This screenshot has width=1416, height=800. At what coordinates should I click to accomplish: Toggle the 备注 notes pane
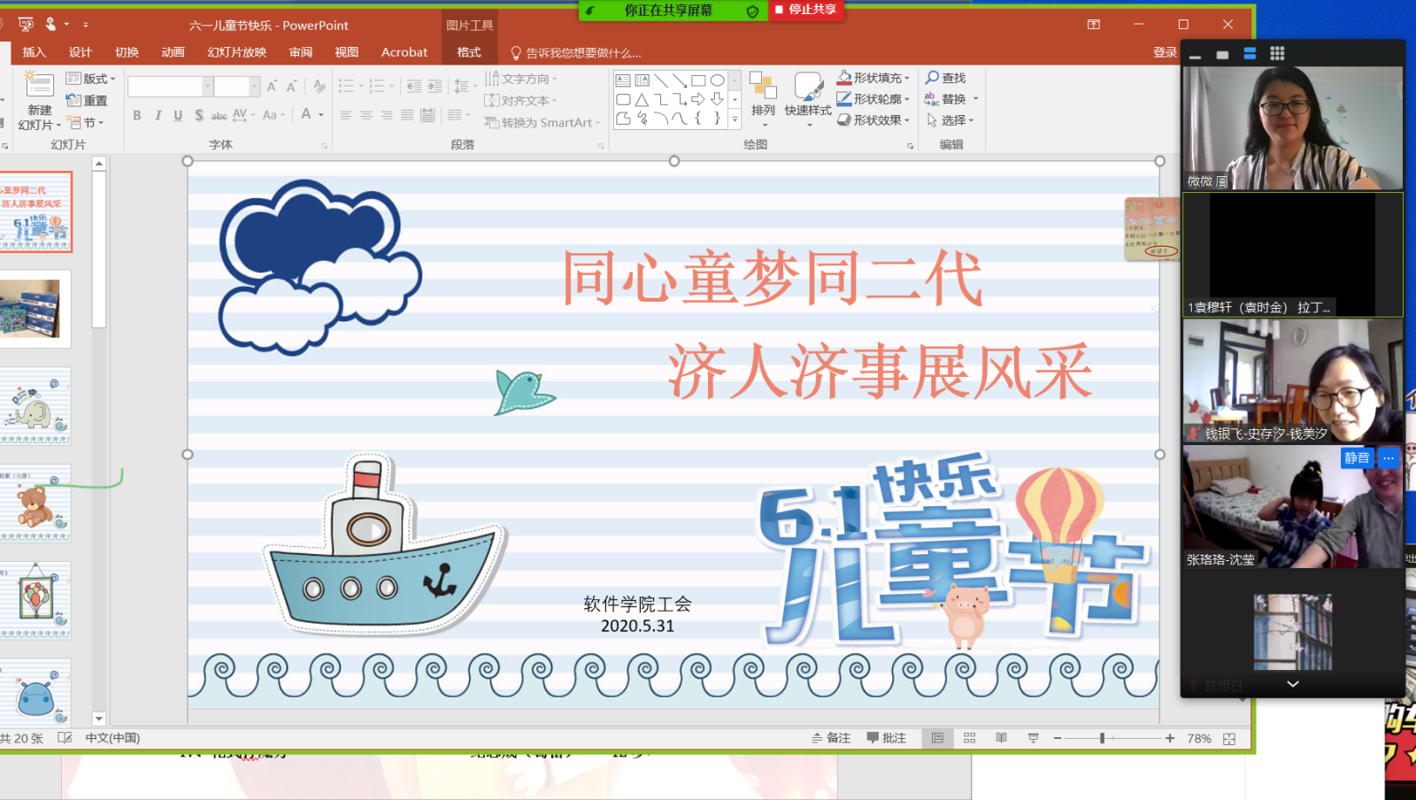pyautogui.click(x=830, y=738)
